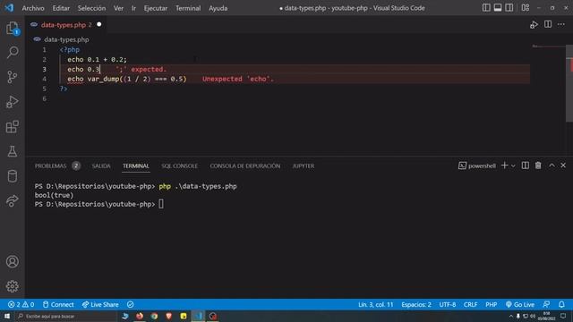Screen dimensions: 573x322
Task: Open Windows Start button
Action: (7, 316)
